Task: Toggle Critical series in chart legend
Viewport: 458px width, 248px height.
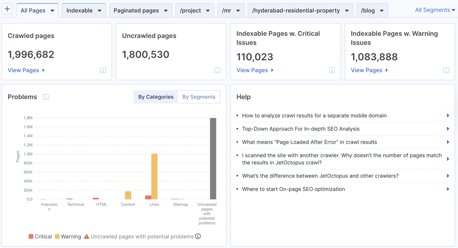Action: [x=40, y=237]
